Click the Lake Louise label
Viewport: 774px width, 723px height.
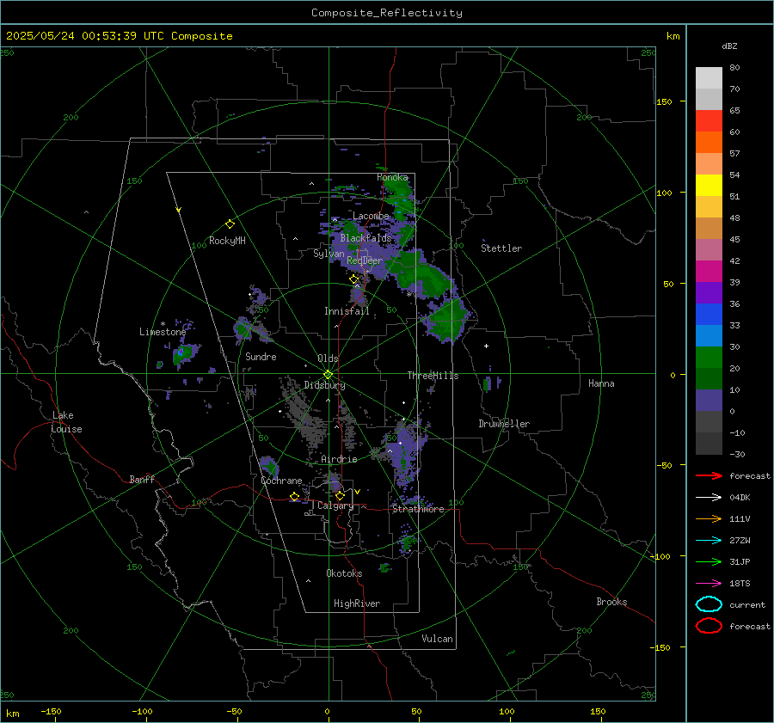point(66,422)
